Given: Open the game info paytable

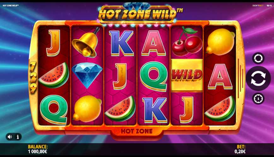Looking at the screenshot, I should pos(18,137).
